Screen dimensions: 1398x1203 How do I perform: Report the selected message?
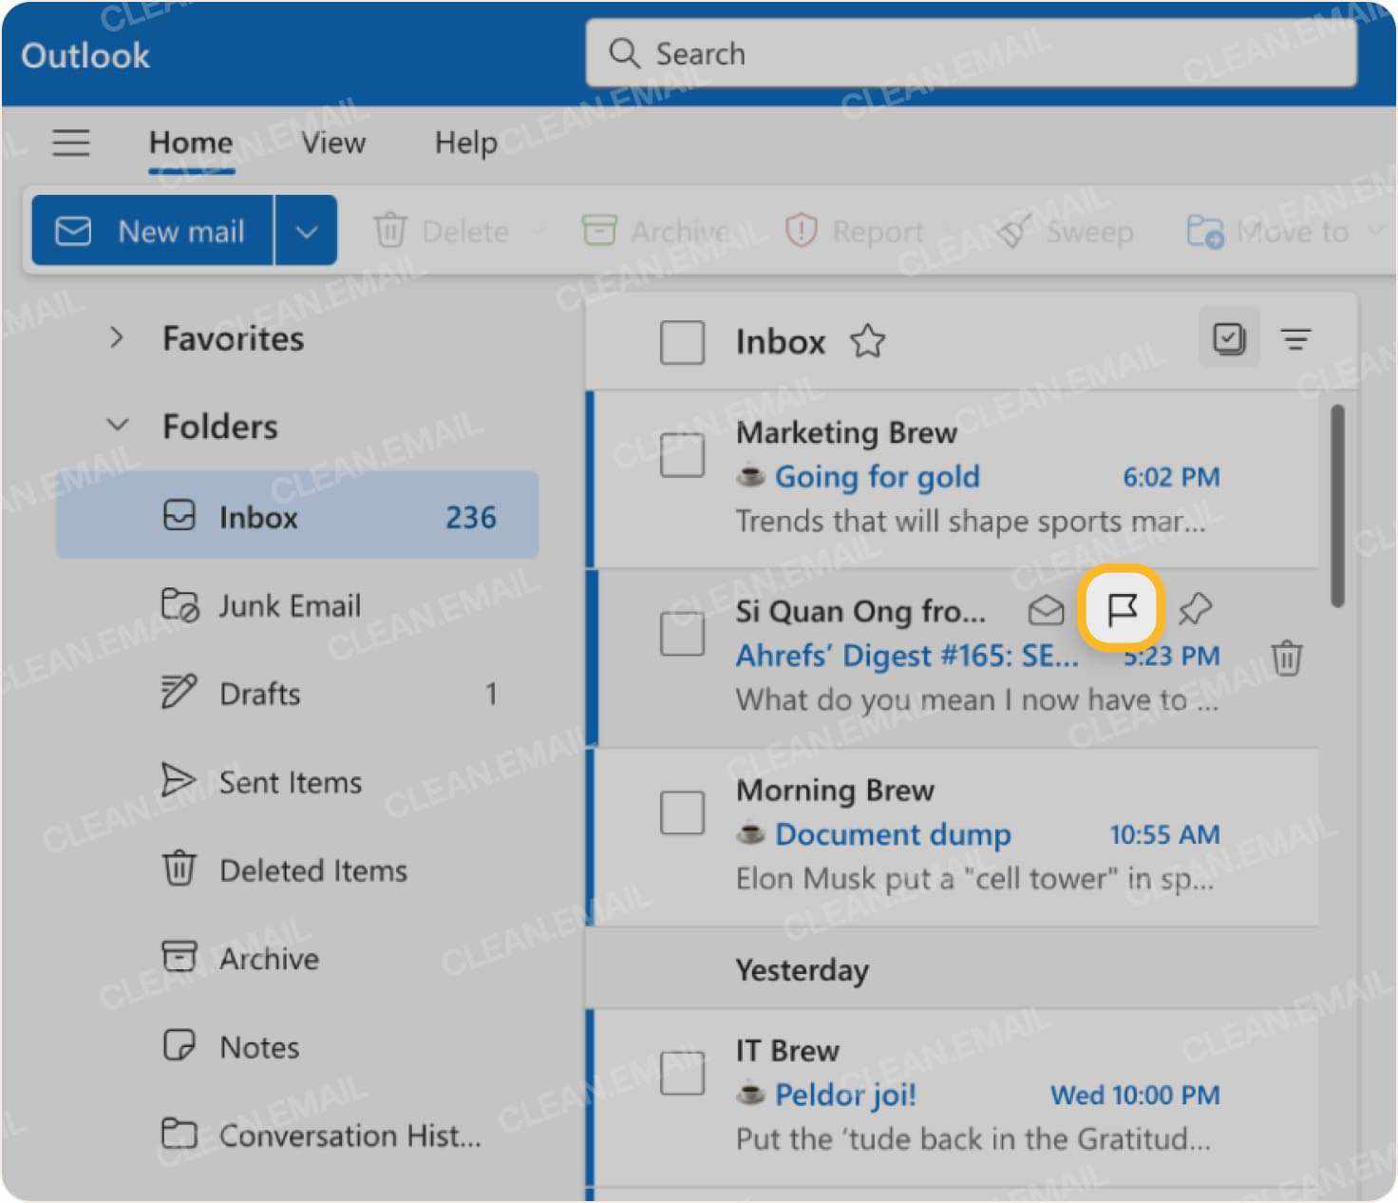(856, 230)
